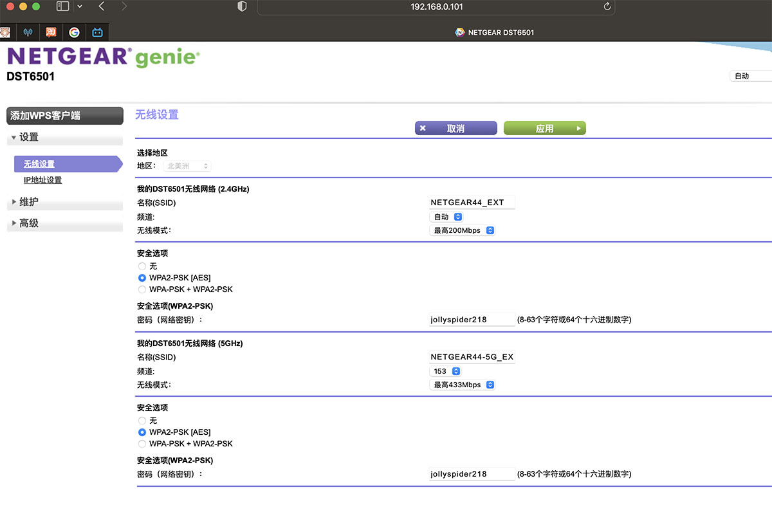This screenshot has width=772, height=512.
Task: Click the 取消 cancel button
Action: pyautogui.click(x=455, y=128)
